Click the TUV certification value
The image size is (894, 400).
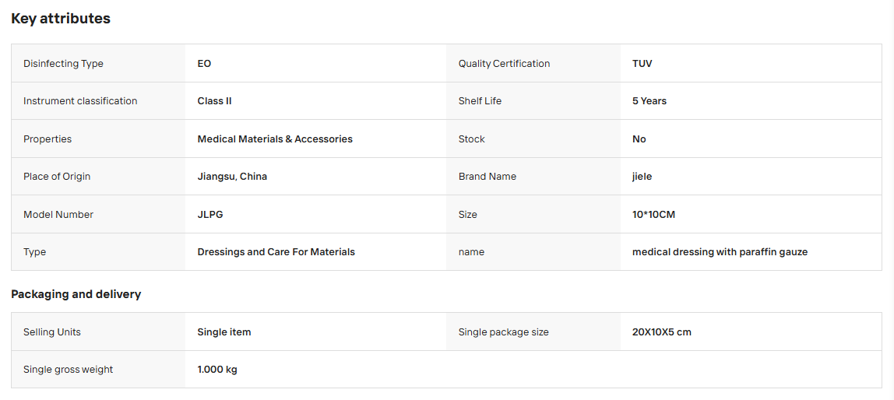tap(642, 63)
